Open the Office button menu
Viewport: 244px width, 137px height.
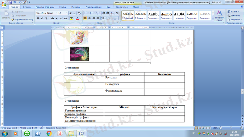pyautogui.click(x=4, y=4)
